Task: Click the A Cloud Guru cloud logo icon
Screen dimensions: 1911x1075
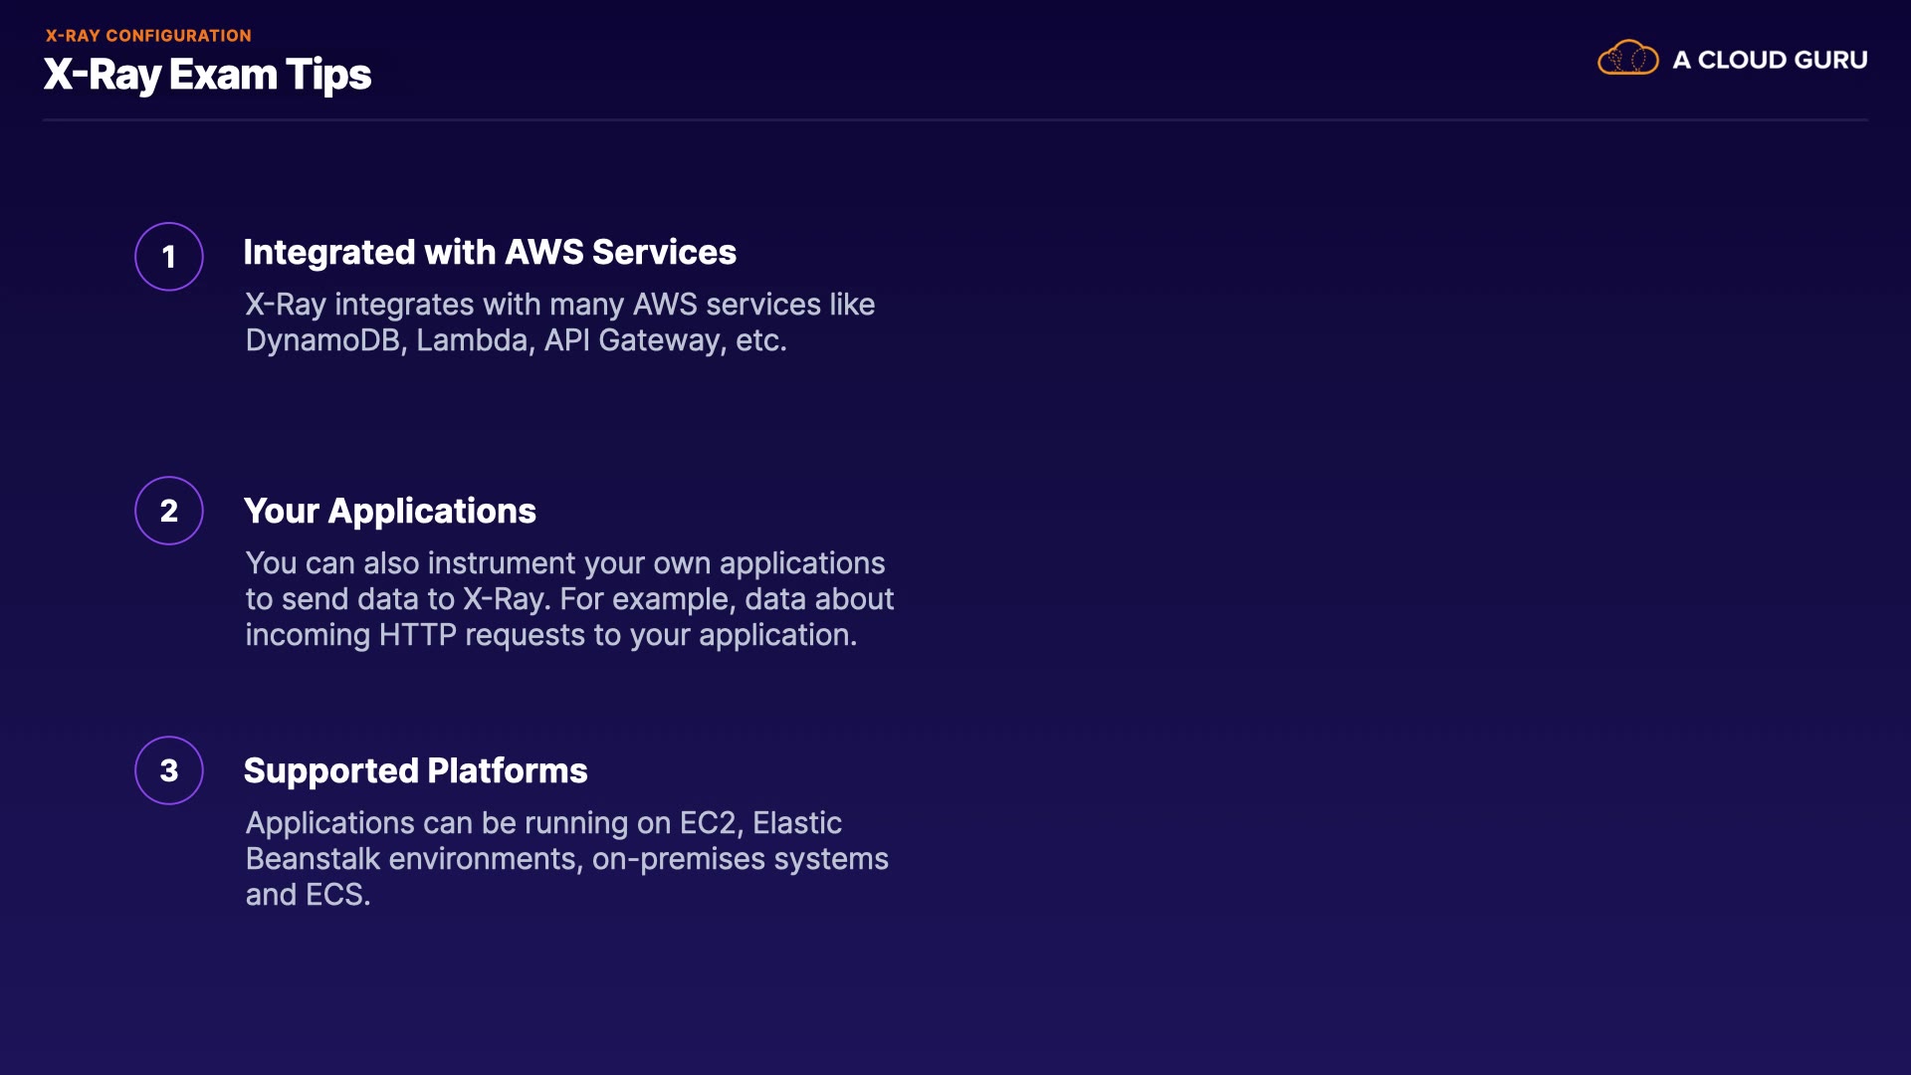Action: 1627,59
